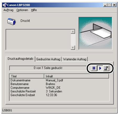The width and height of the screenshot is (119, 114).
Task: Switch to the Druckauftragsdetails tab
Action: click(20, 59)
